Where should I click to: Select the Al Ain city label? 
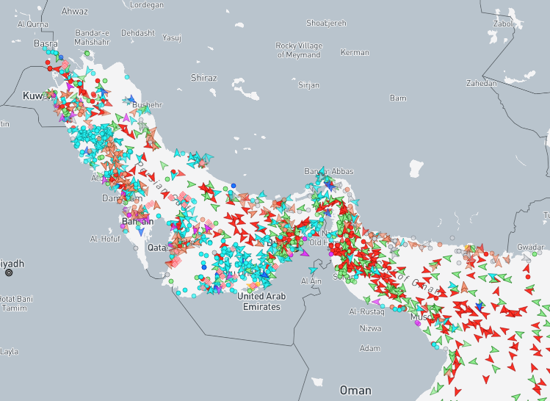pos(311,281)
